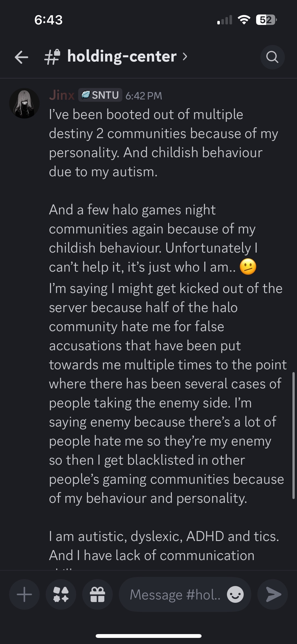This screenshot has height=644, width=297.
Task: Open the emoji picker smiley
Action: coord(235,594)
